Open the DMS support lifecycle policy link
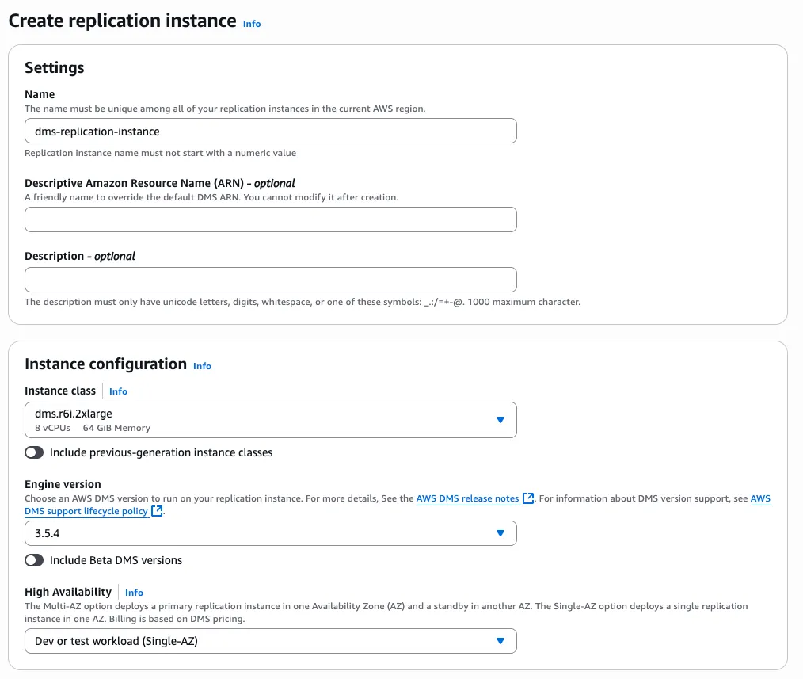803x679 pixels. pos(86,511)
